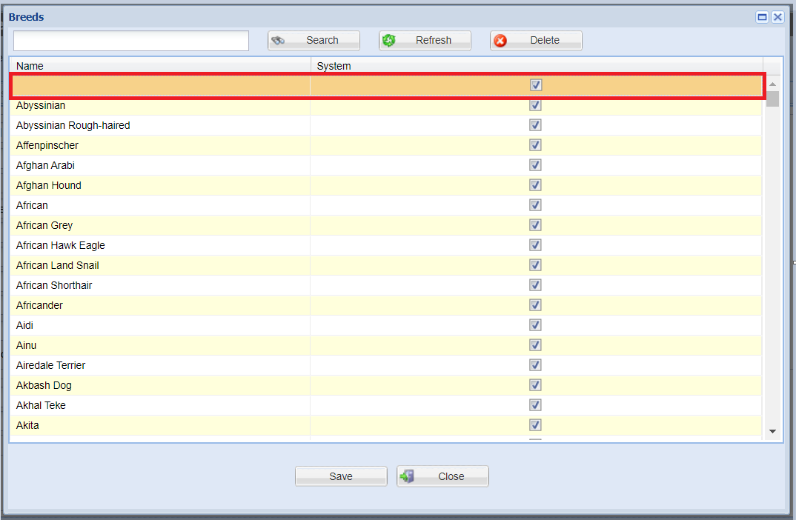Close Breeds window via title bar X

pos(777,17)
